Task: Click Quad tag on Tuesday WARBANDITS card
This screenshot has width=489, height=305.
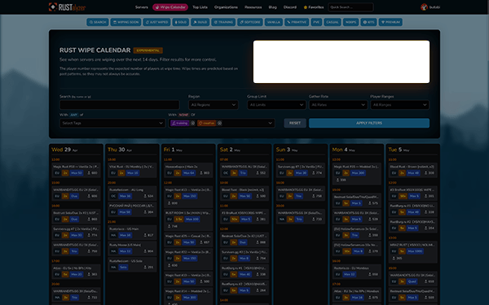Action: pos(412,281)
